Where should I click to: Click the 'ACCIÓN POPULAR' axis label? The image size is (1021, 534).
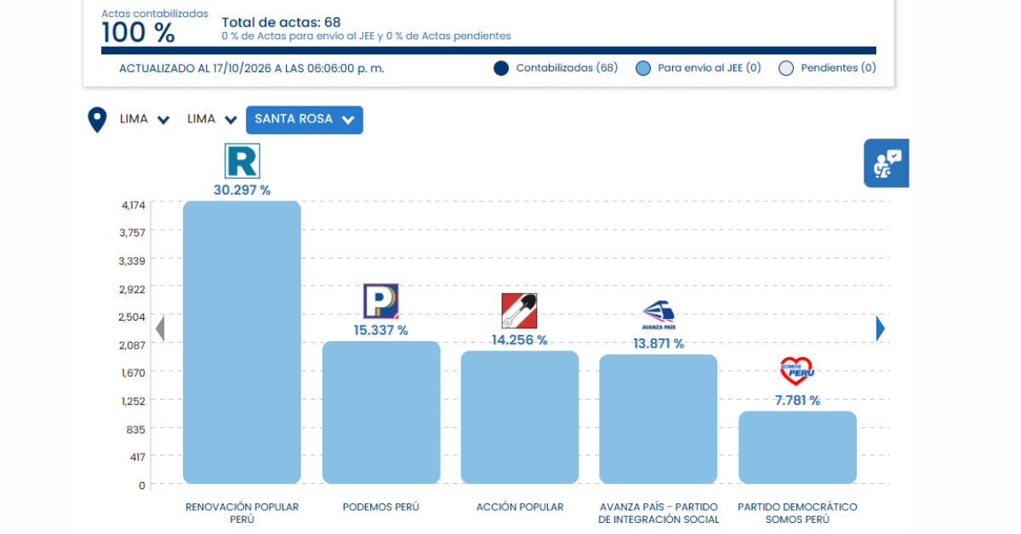click(x=519, y=507)
